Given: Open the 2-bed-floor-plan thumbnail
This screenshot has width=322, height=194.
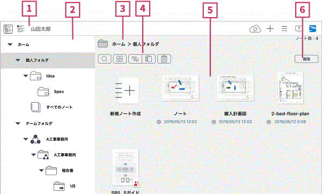Looking at the screenshot, I should [290, 88].
